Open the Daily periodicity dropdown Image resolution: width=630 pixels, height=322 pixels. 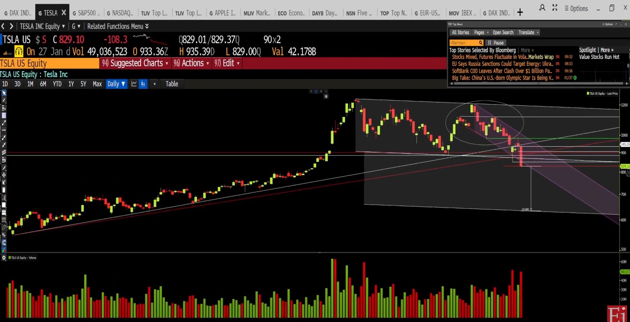point(116,84)
